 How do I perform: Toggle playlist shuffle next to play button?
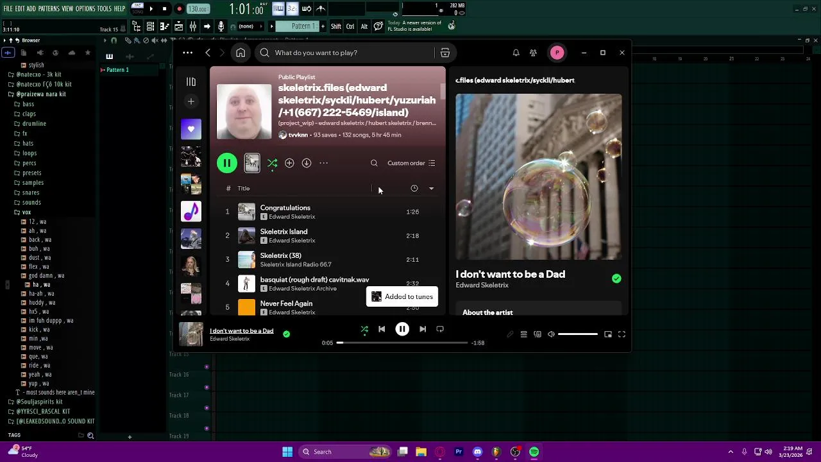pyautogui.click(x=272, y=163)
